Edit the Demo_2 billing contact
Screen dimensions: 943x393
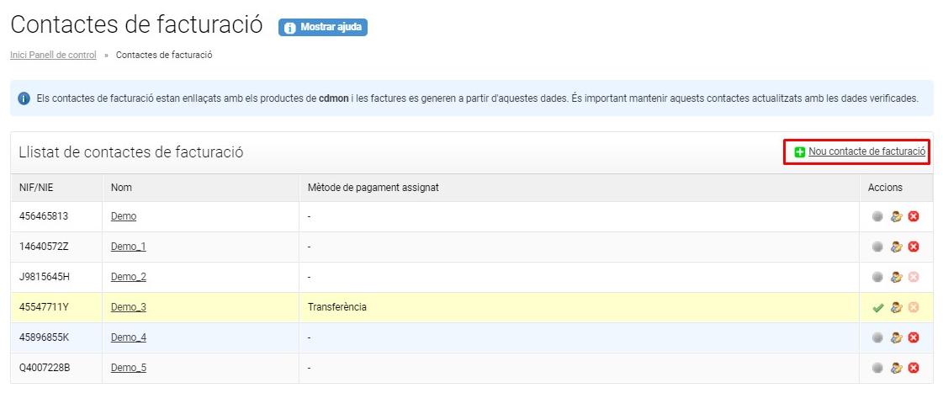896,277
